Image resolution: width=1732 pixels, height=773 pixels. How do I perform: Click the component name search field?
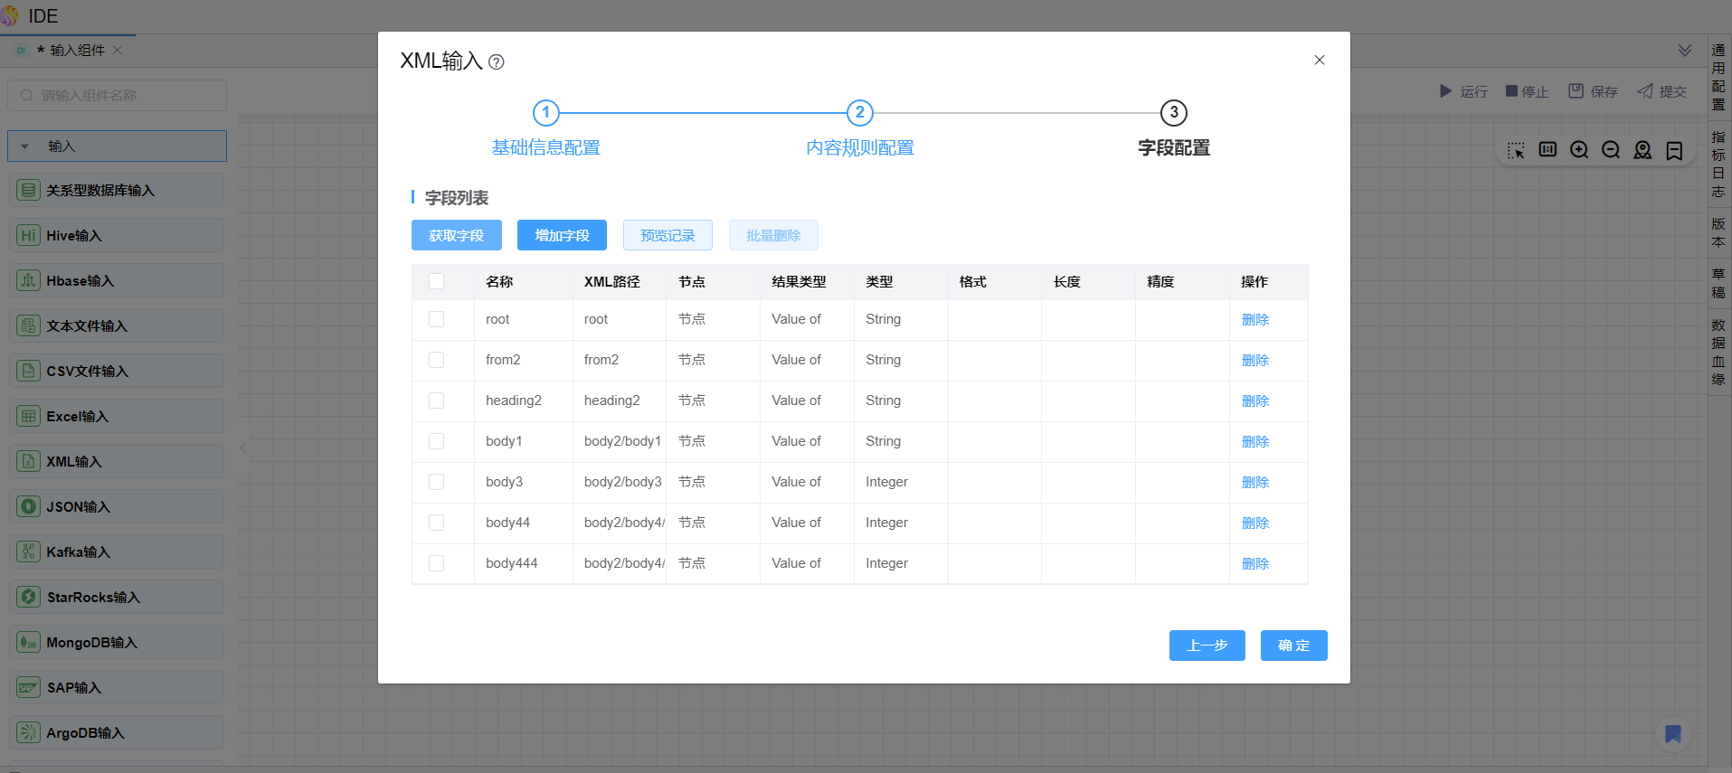pyautogui.click(x=118, y=95)
